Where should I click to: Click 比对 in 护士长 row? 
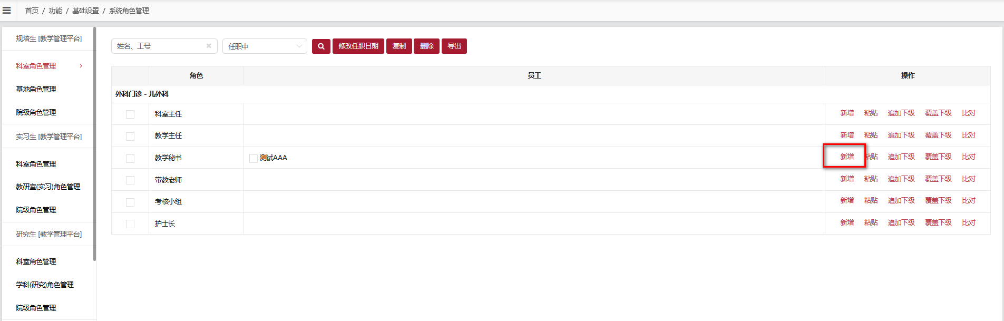point(969,222)
